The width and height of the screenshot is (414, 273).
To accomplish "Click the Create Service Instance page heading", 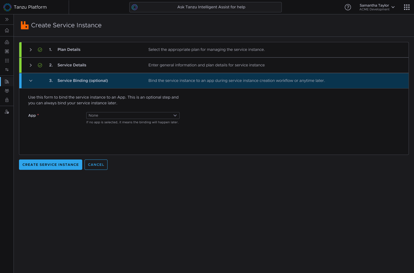I will click(x=66, y=25).
